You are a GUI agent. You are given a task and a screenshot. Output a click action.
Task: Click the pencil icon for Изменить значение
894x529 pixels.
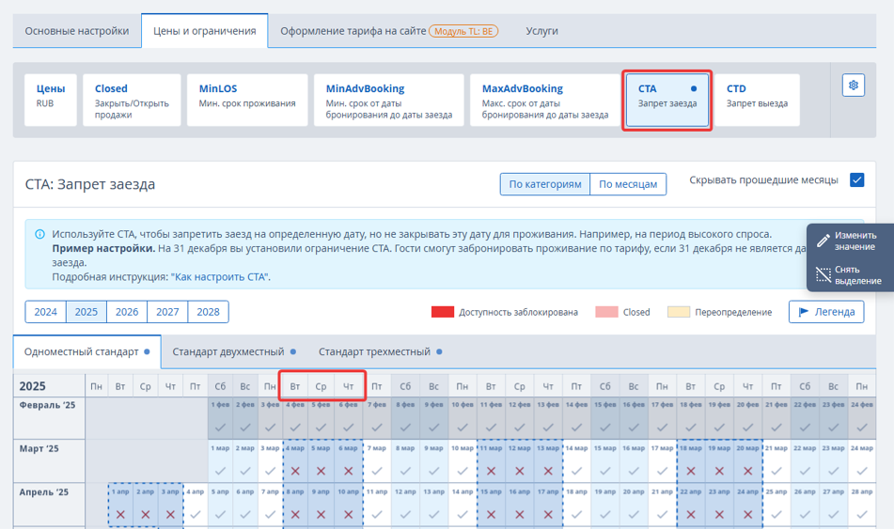point(823,241)
